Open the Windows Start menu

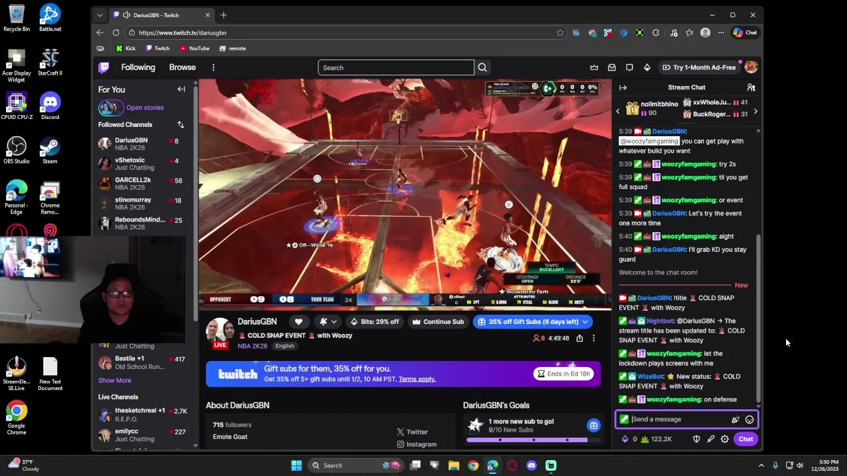tap(296, 465)
